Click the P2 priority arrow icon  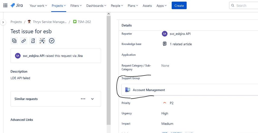164,103
